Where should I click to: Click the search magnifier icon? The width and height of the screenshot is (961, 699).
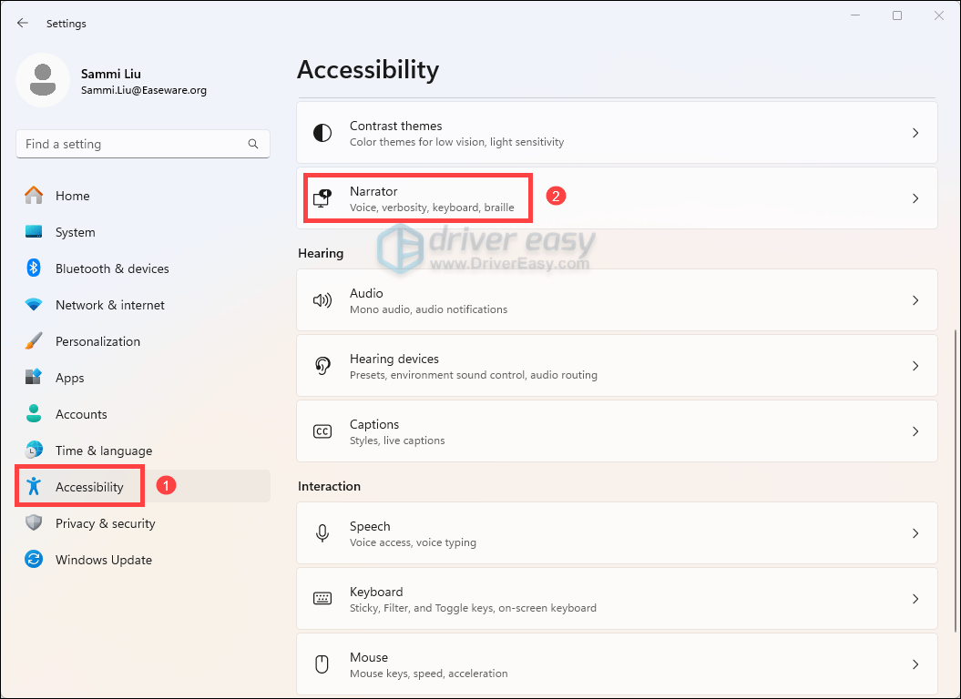(x=253, y=144)
